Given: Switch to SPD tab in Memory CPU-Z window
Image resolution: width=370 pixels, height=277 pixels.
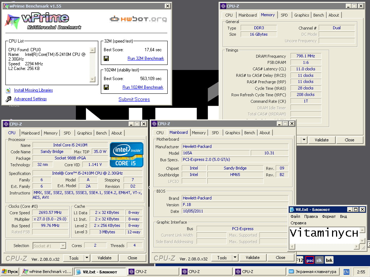Looking at the screenshot, I should (284, 15).
